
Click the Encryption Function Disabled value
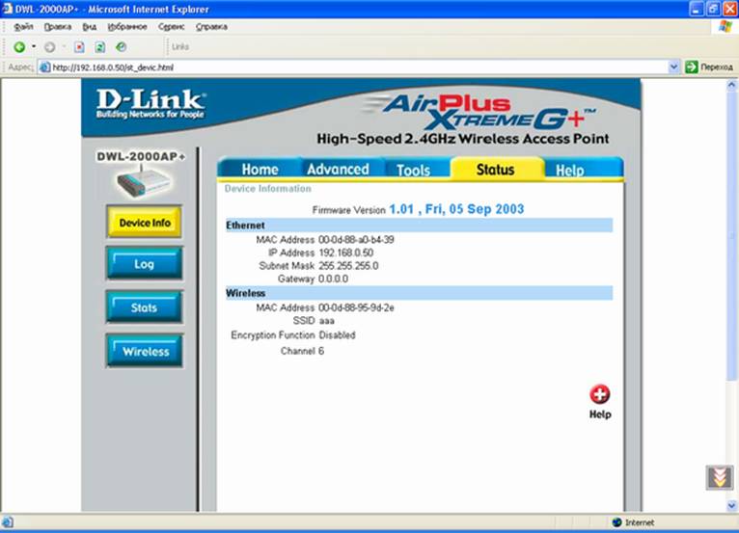337,334
